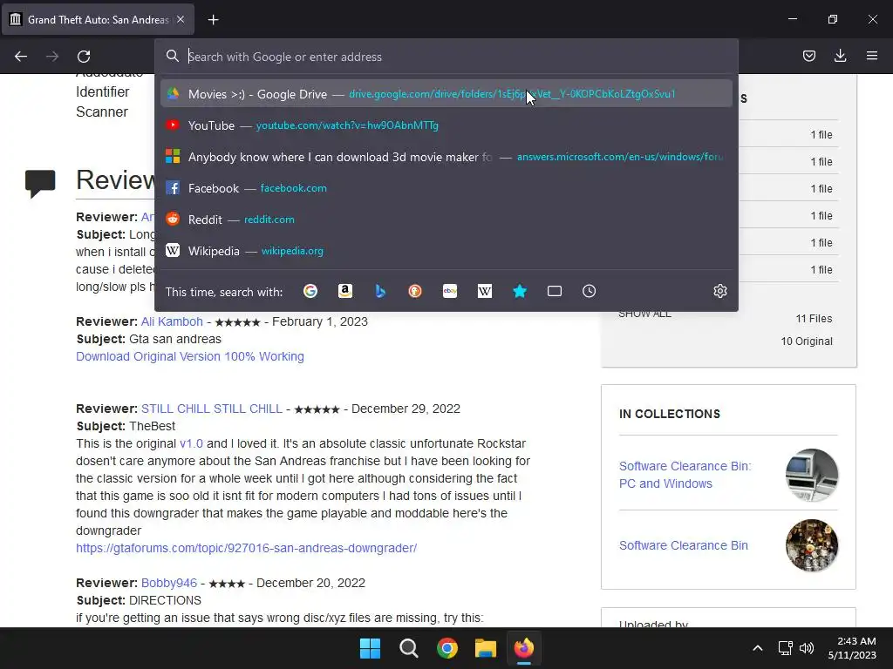Open the Firefox application menu
Image resolution: width=893 pixels, height=669 pixels.
point(871,56)
